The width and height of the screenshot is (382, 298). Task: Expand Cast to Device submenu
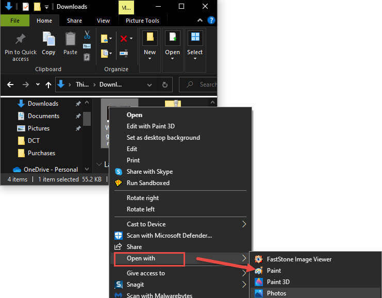pos(180,224)
